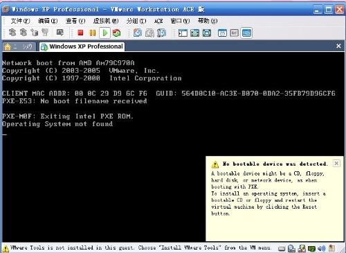Click the floppy drive status icon
Screen dimensions: 346x253
302,248
